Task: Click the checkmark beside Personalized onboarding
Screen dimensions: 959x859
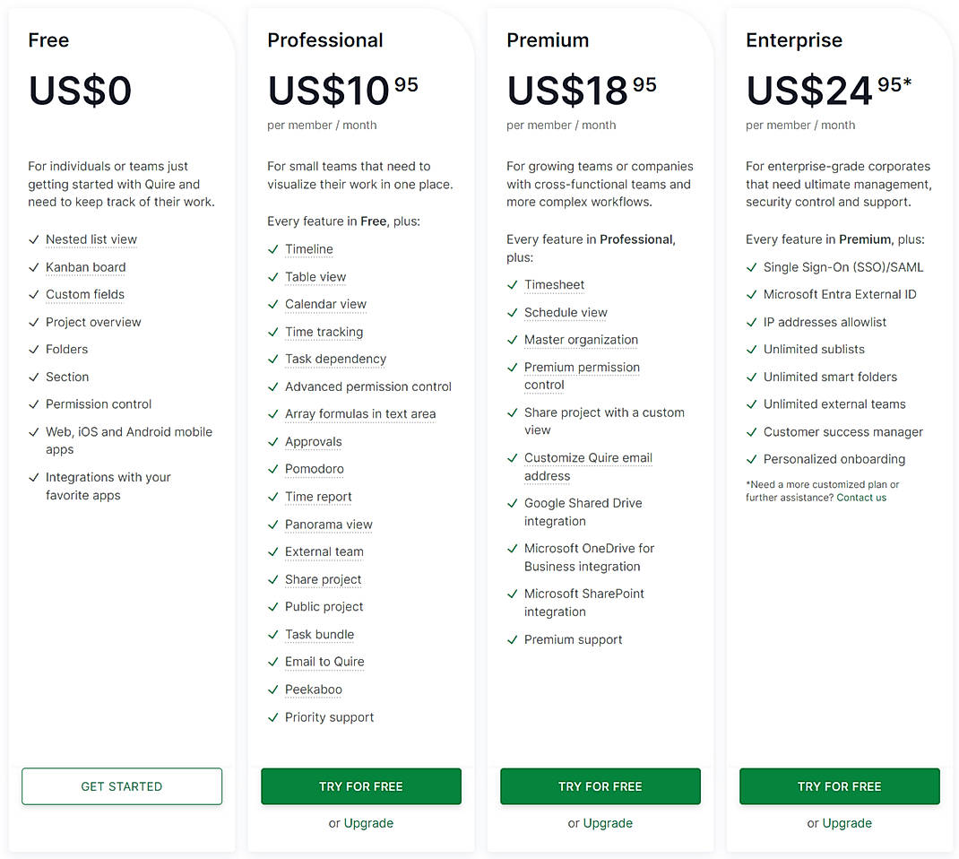Action: pos(751,459)
